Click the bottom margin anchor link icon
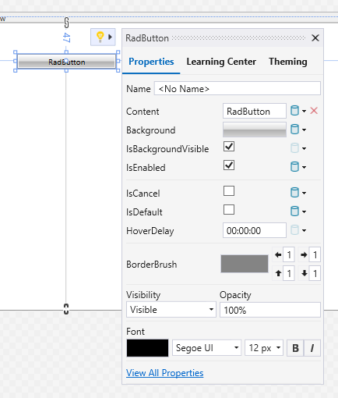This screenshot has width=338, height=398. [x=66, y=309]
